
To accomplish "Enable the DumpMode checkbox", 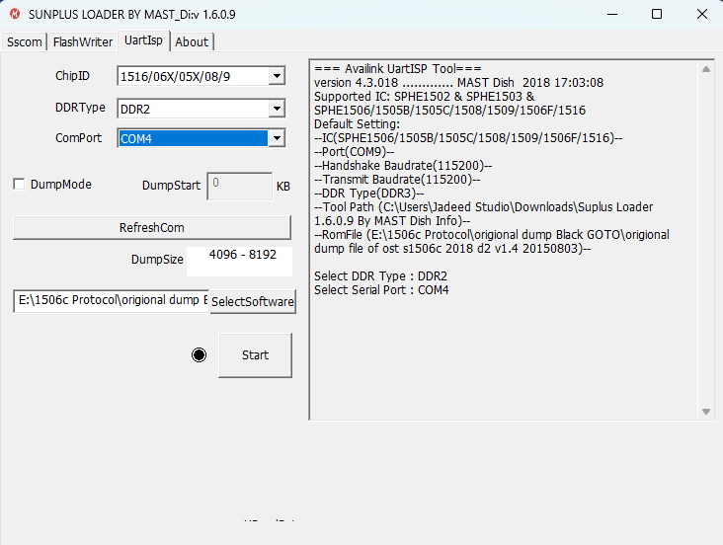I will 19,185.
